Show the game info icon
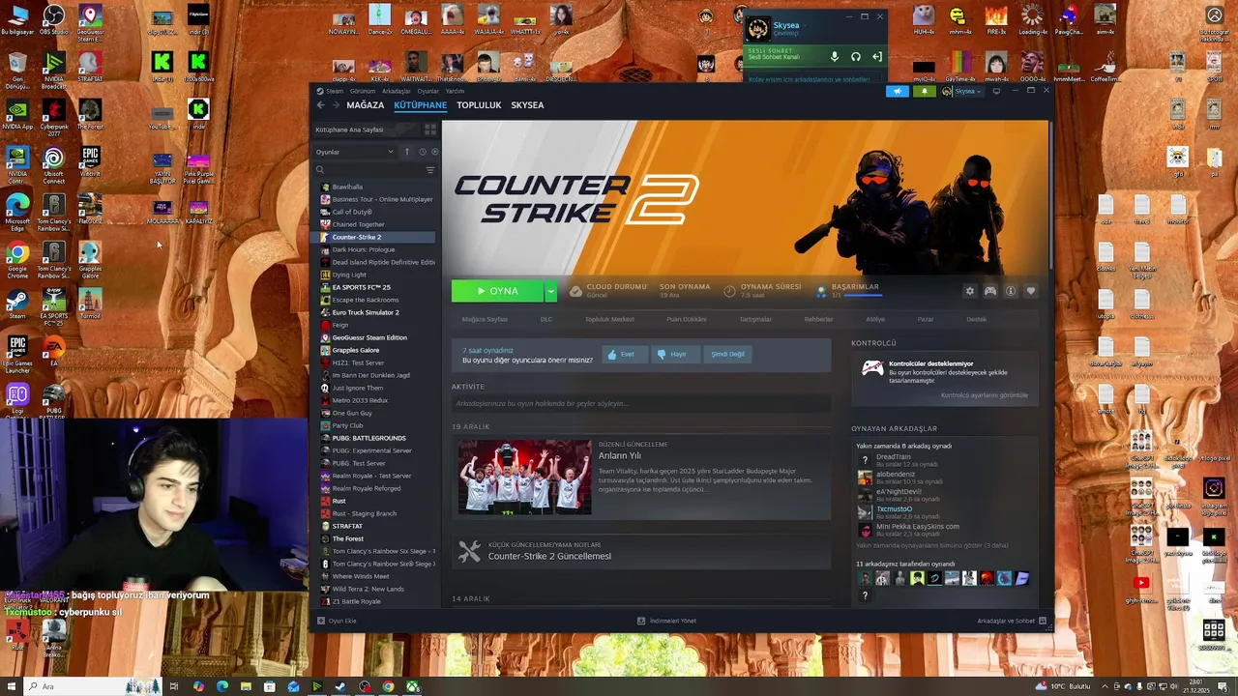 [x=1011, y=291]
